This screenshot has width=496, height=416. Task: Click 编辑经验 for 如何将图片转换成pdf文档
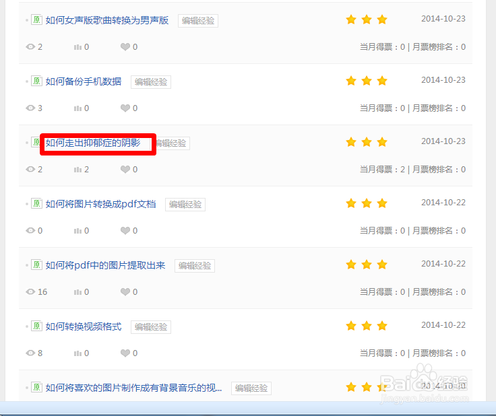[185, 205]
